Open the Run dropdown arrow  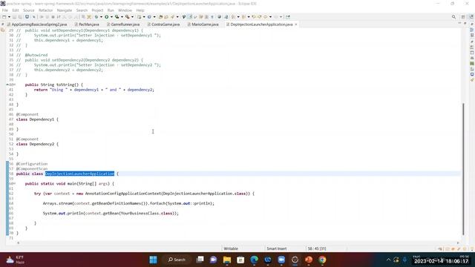[111, 17]
